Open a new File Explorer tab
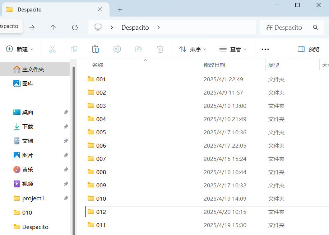This screenshot has height=235, width=329. [120, 9]
